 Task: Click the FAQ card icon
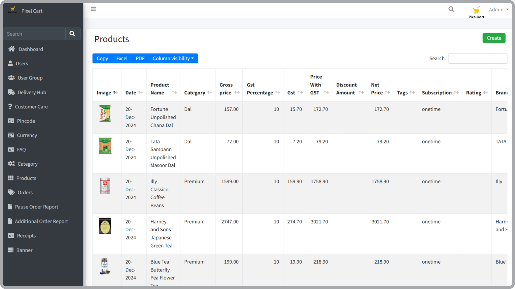(x=11, y=149)
